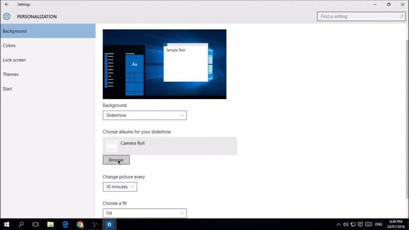This screenshot has height=230, width=409.
Task: Show hidden system tray icons
Action: coord(338,224)
